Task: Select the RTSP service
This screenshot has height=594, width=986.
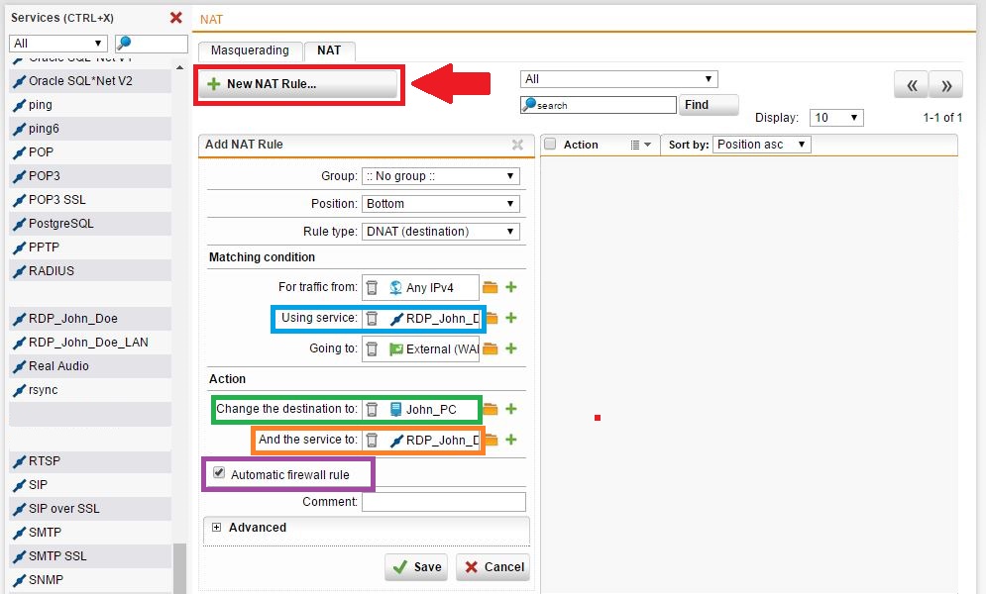Action: click(x=90, y=461)
